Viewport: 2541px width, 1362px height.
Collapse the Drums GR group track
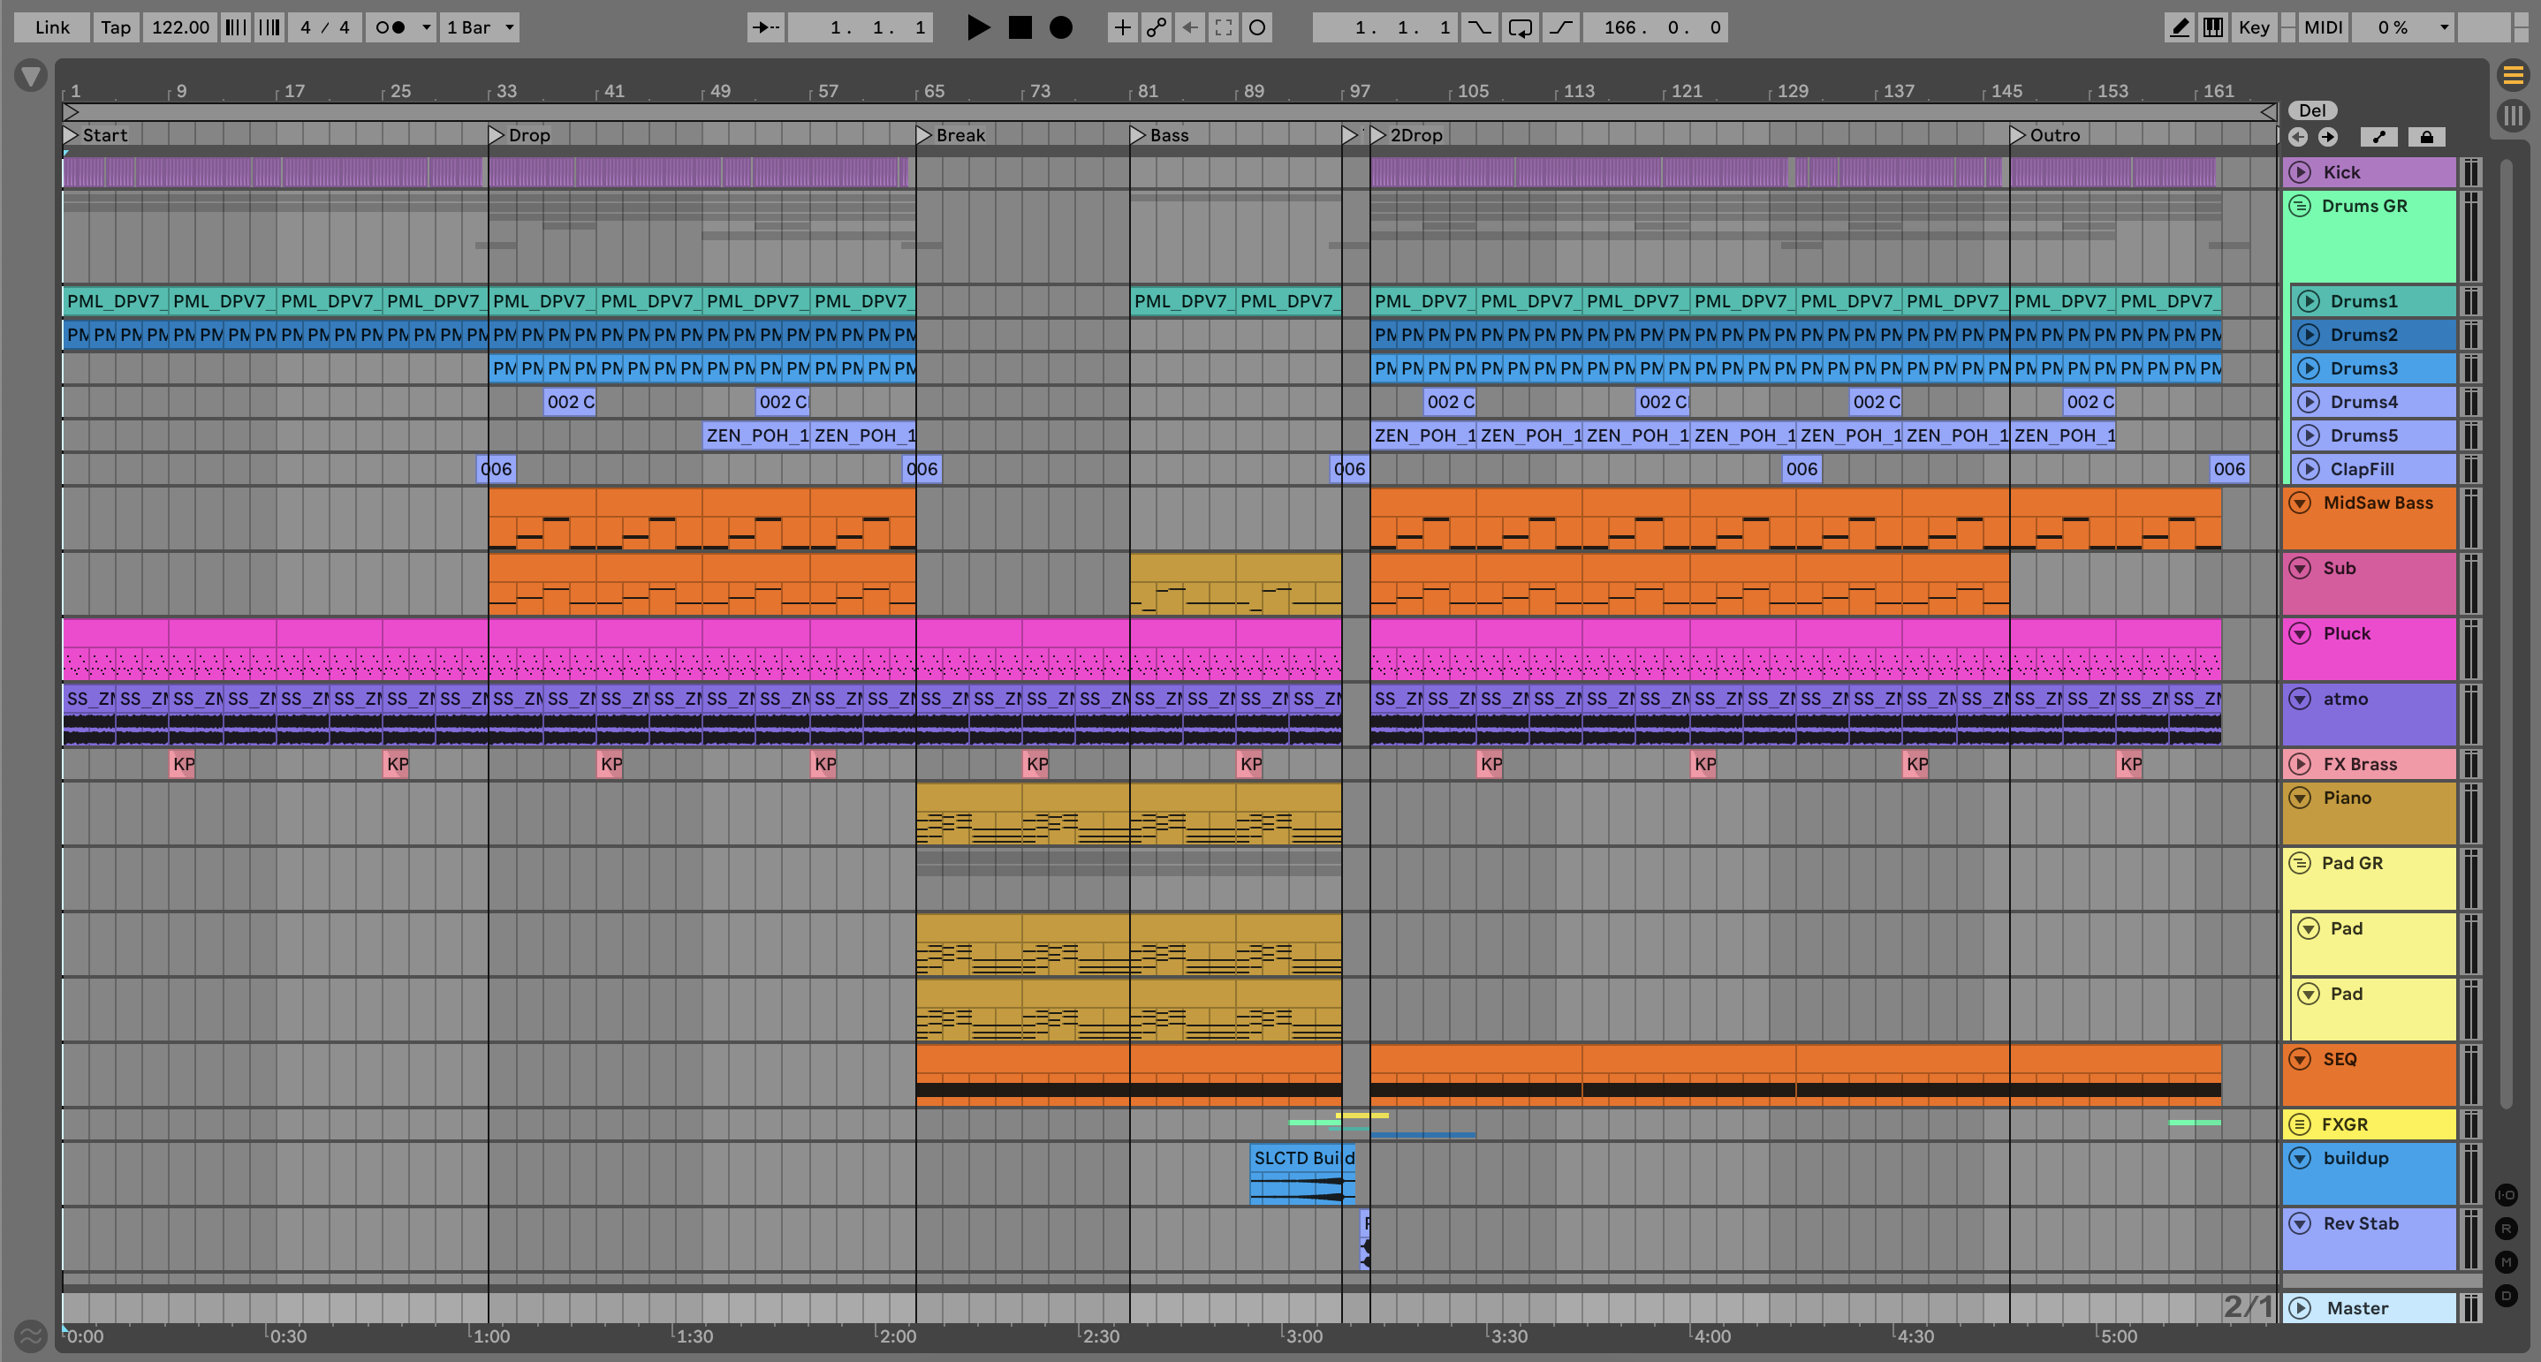(2299, 206)
